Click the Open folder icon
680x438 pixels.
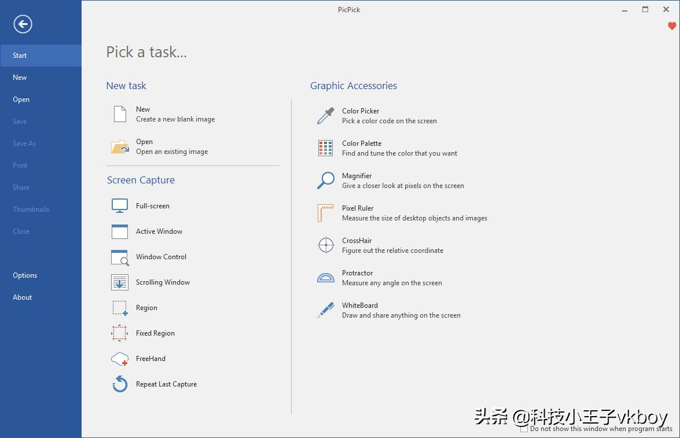[x=120, y=146]
